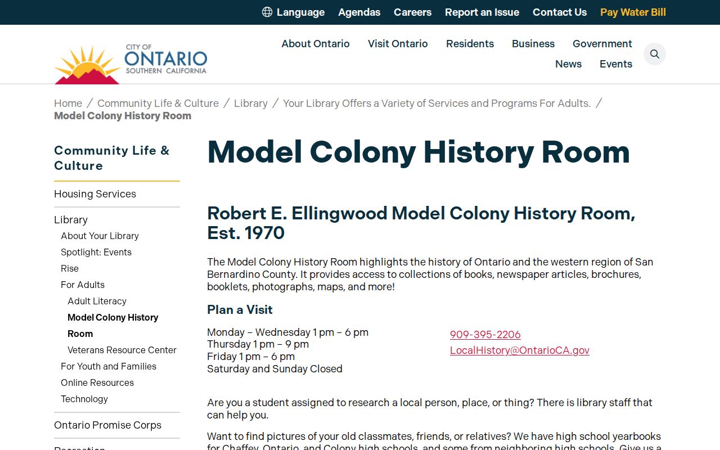Open Contact Us in top bar
720x450 pixels.
tap(560, 12)
